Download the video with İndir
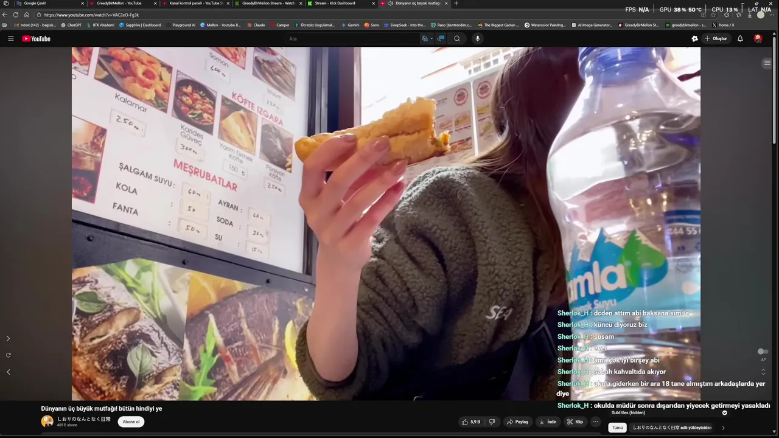This screenshot has height=438, width=779. [548, 422]
